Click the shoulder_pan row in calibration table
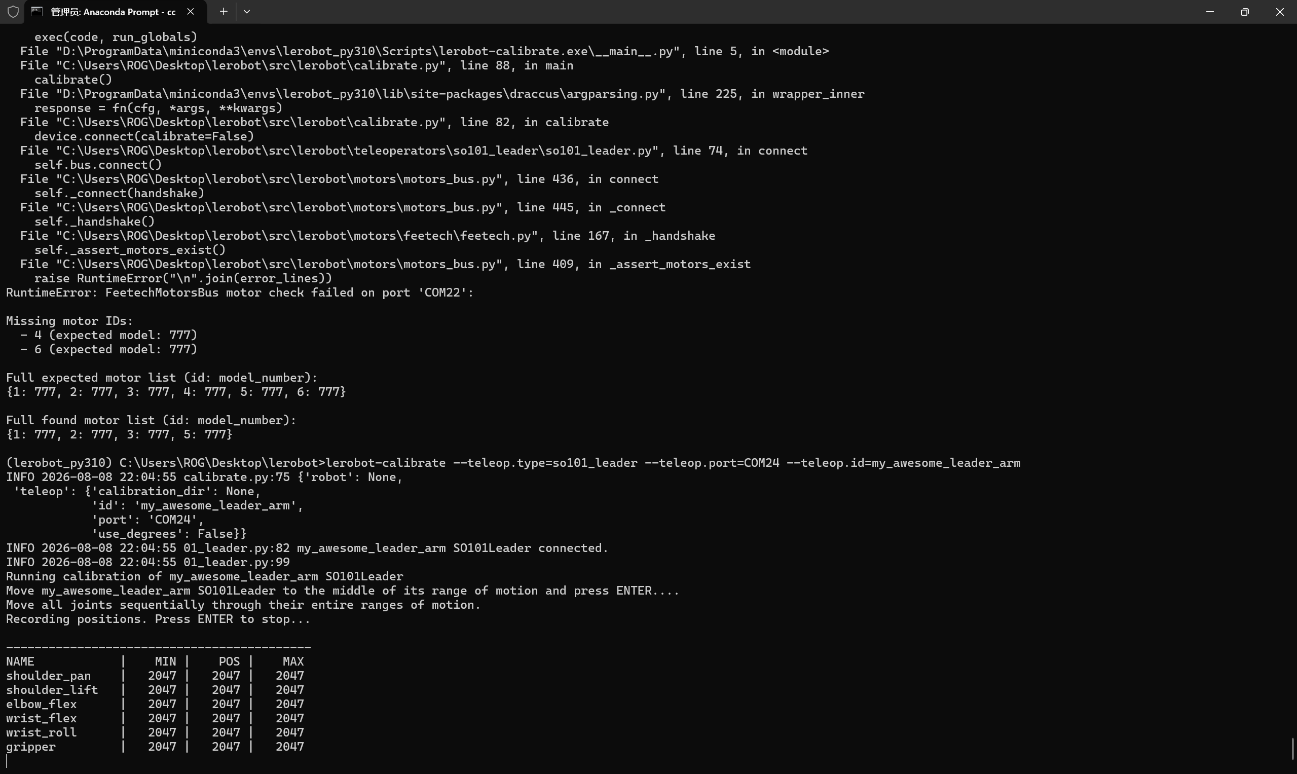Viewport: 1297px width, 774px height. pos(155,676)
